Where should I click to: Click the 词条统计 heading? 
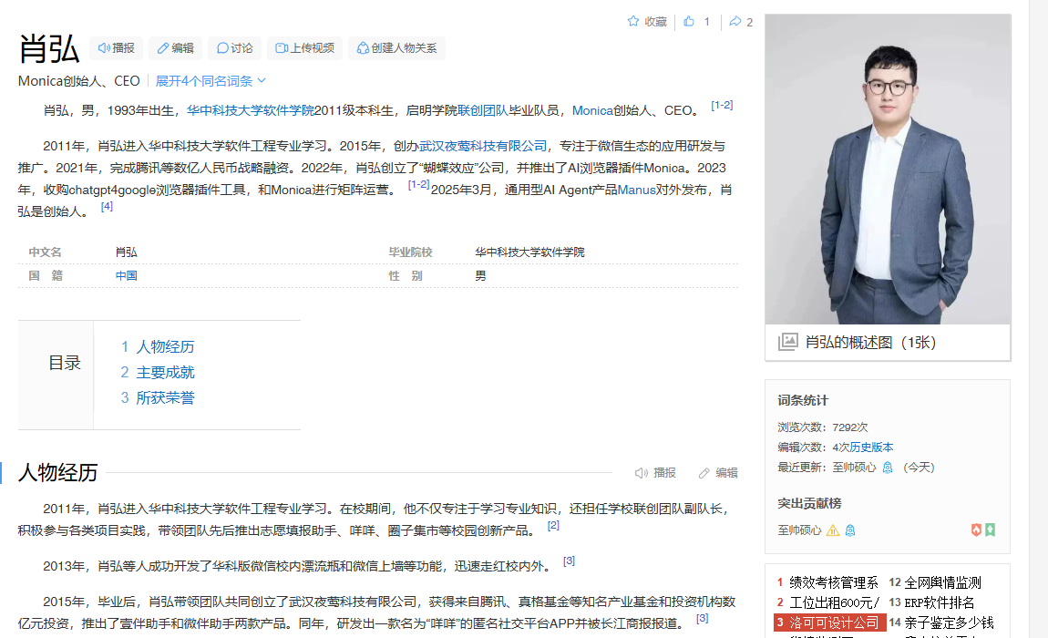(x=803, y=400)
